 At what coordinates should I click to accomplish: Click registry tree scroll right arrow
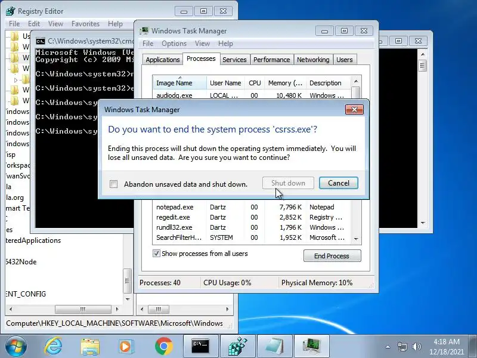pyautogui.click(x=117, y=309)
